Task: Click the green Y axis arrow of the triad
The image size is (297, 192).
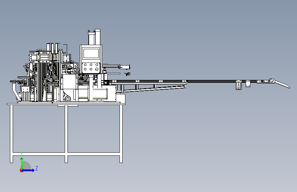Action: pyautogui.click(x=22, y=163)
